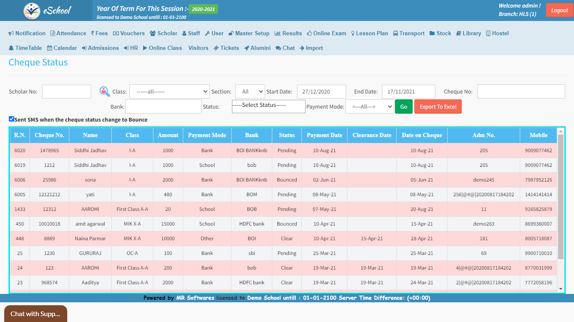Click the Cheque No input field
Screen dimensions: 574x322
click(x=521, y=91)
